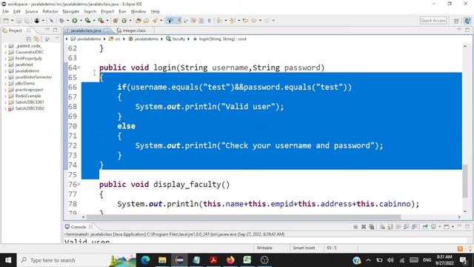Open Display Selected Console dropdown arrow
Viewport: 474px width, 267px height.
click(x=439, y=227)
